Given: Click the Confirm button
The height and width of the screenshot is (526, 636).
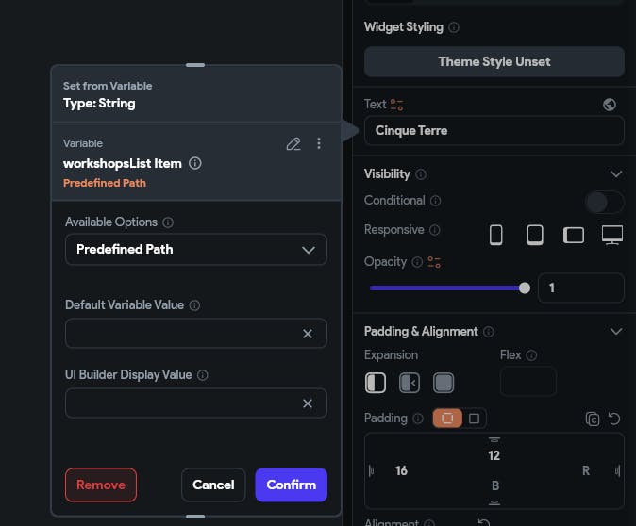Looking at the screenshot, I should (x=291, y=485).
